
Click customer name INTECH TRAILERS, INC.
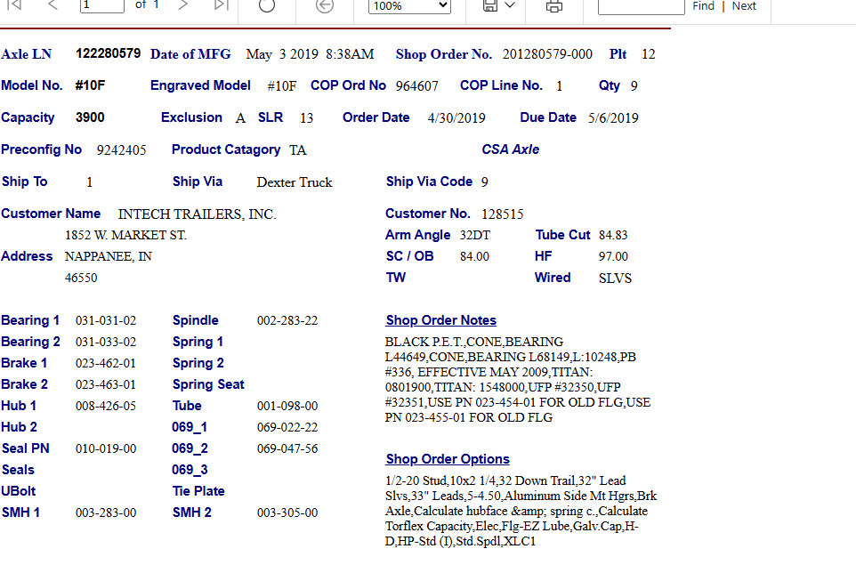tap(197, 214)
